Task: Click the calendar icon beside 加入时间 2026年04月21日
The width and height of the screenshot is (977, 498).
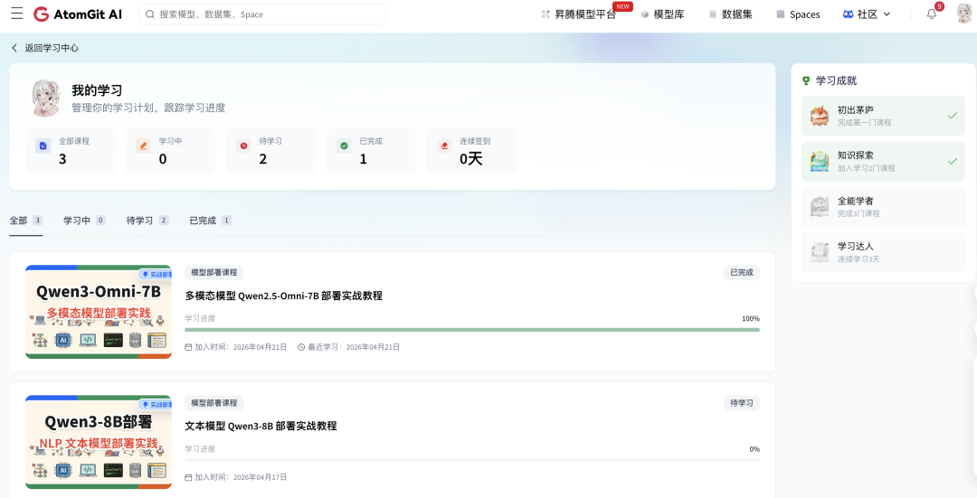Action: coord(189,347)
